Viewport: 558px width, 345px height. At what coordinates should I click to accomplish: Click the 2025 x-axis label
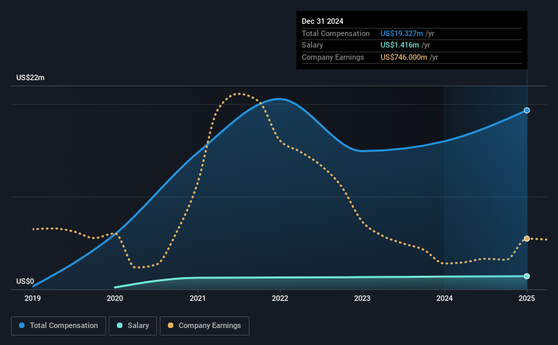click(x=527, y=298)
